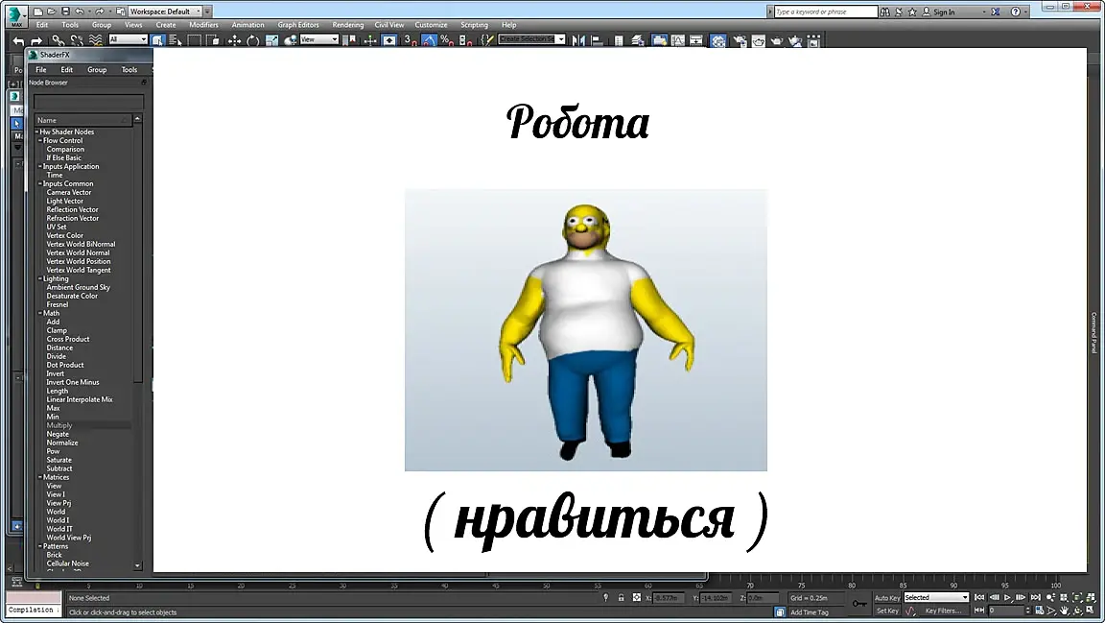Click the Align tool icon
Viewport: 1105px width, 623px height.
pos(597,40)
